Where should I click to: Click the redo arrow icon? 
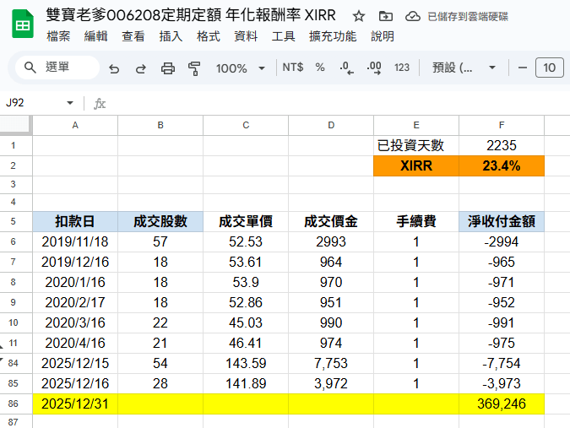141,68
